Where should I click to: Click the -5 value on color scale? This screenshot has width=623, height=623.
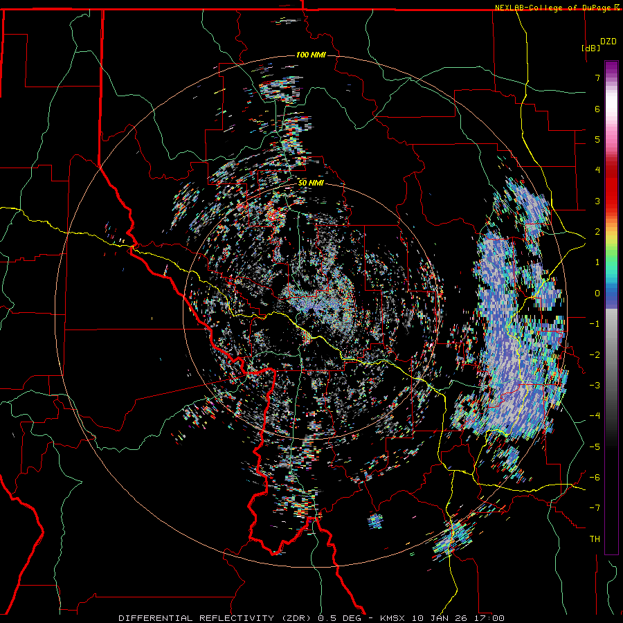[x=595, y=447]
